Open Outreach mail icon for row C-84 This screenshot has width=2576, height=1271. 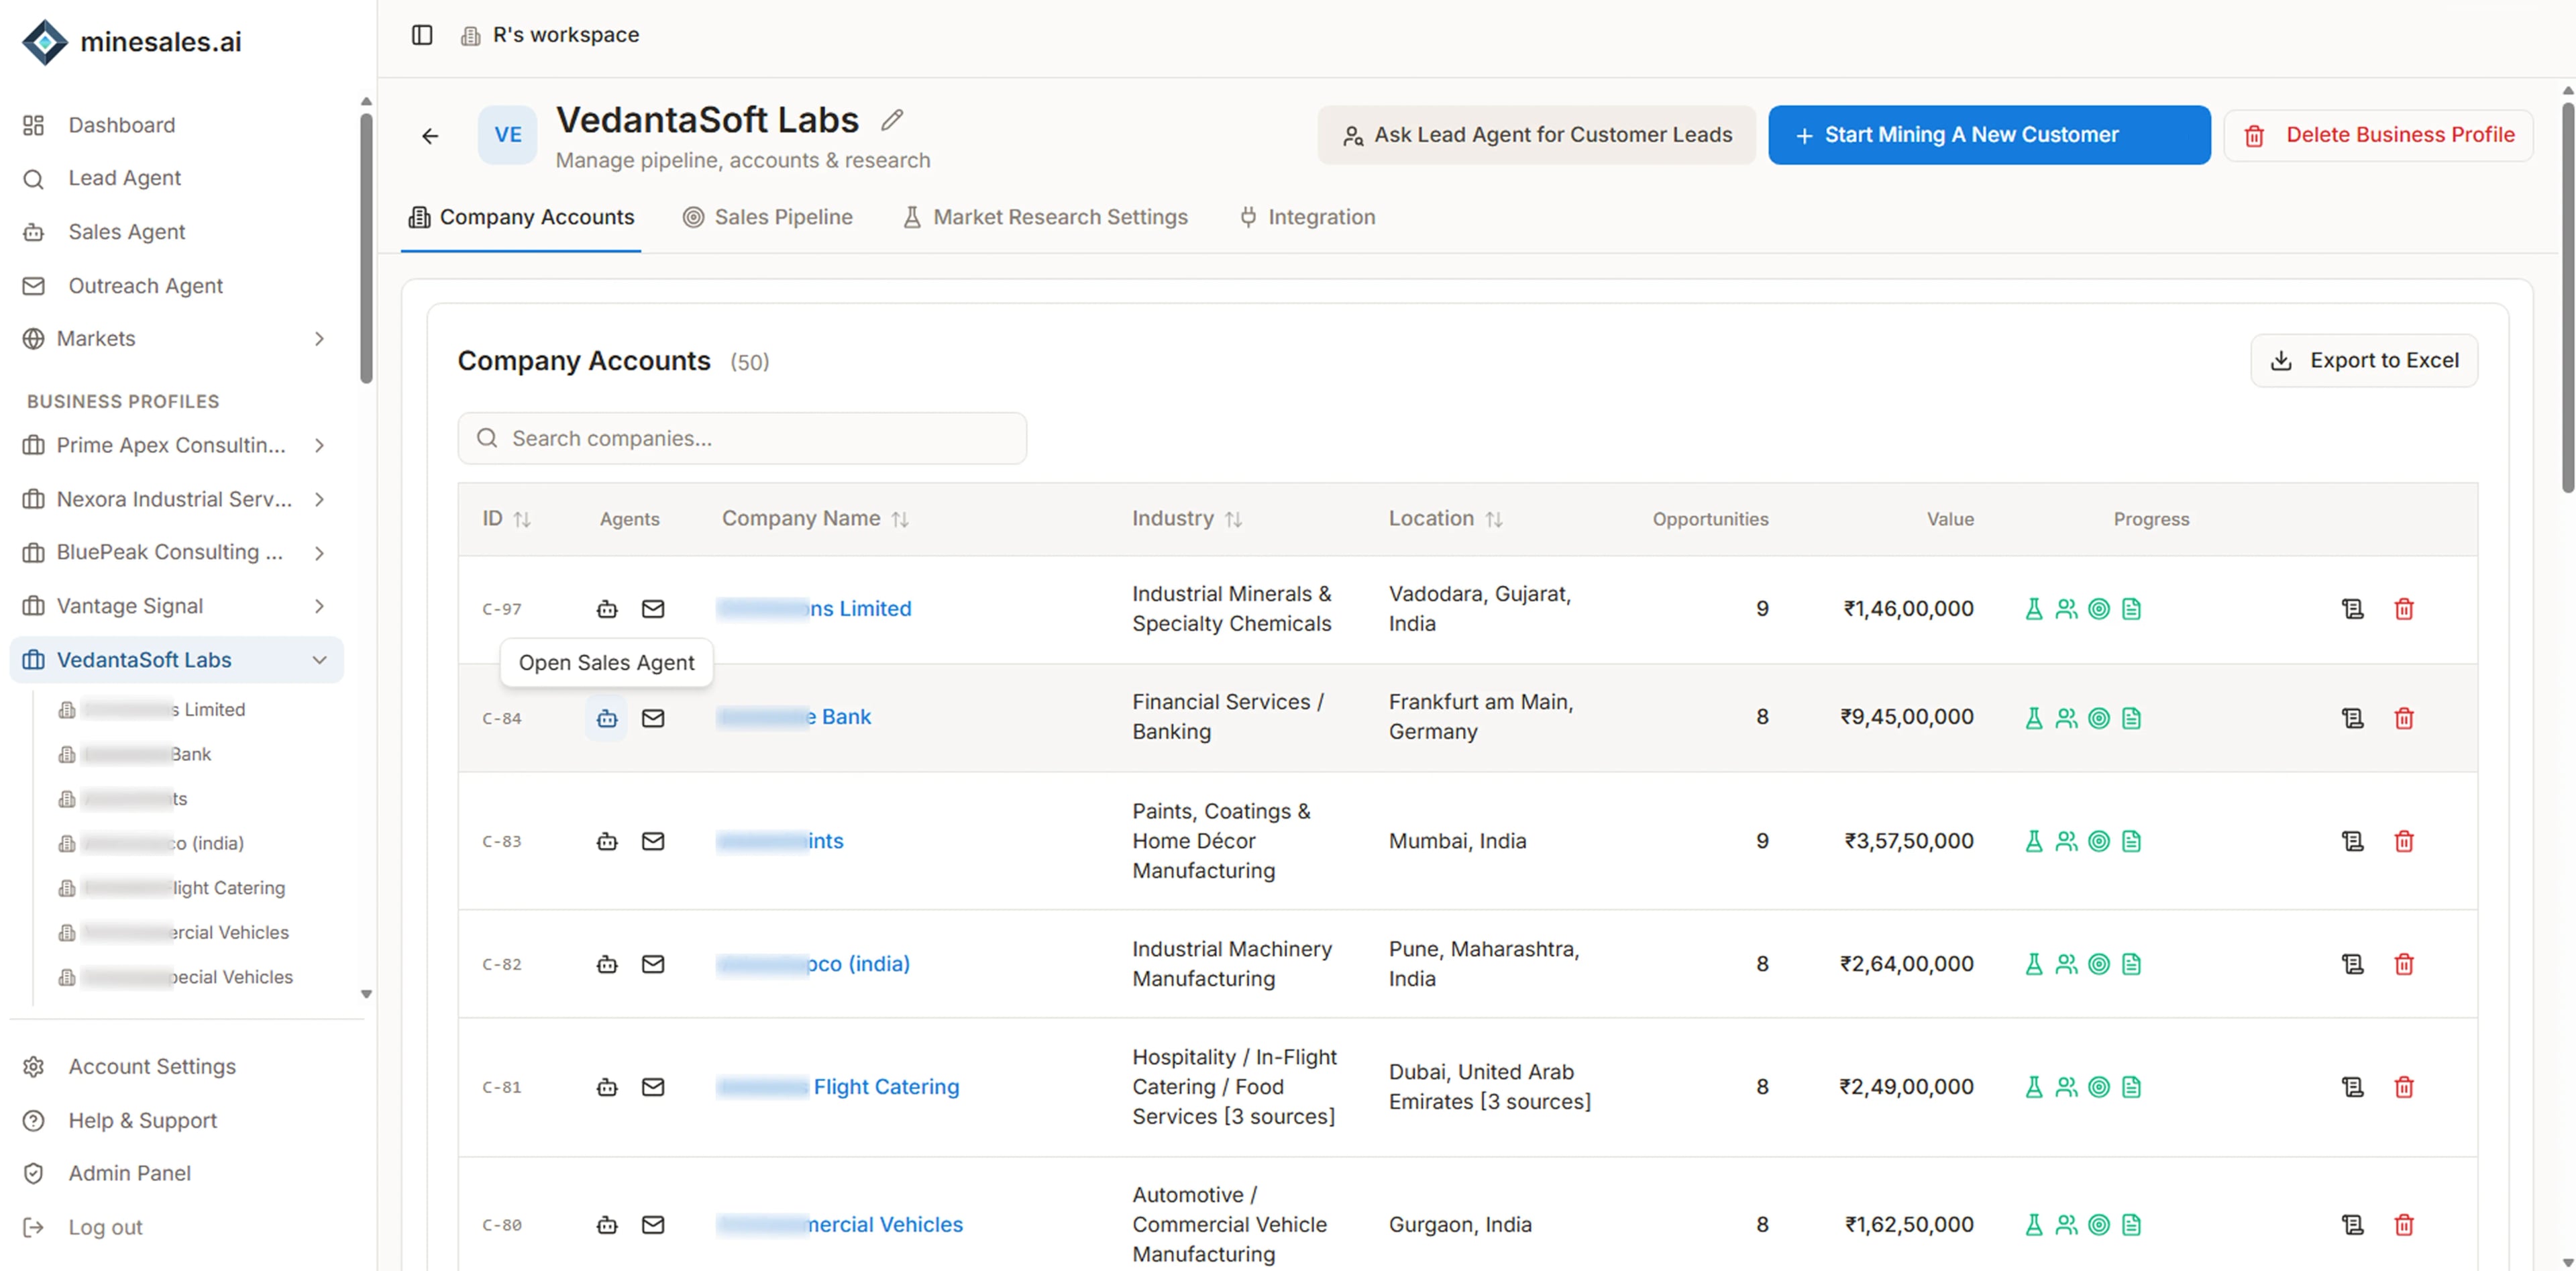pos(653,718)
